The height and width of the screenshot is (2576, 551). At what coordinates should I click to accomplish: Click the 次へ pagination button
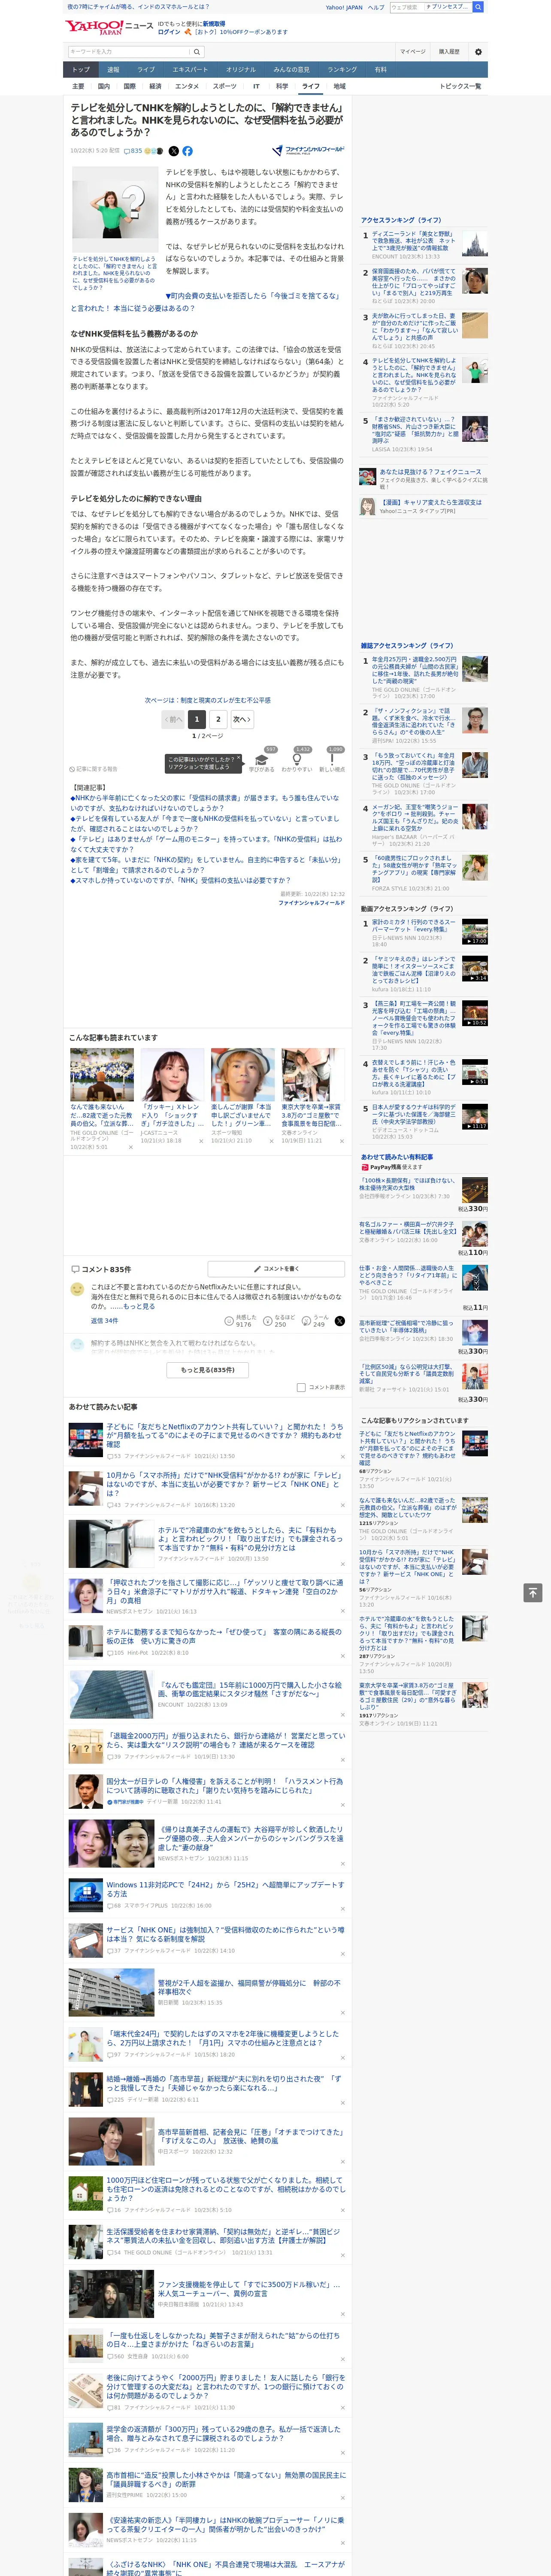coord(241,719)
